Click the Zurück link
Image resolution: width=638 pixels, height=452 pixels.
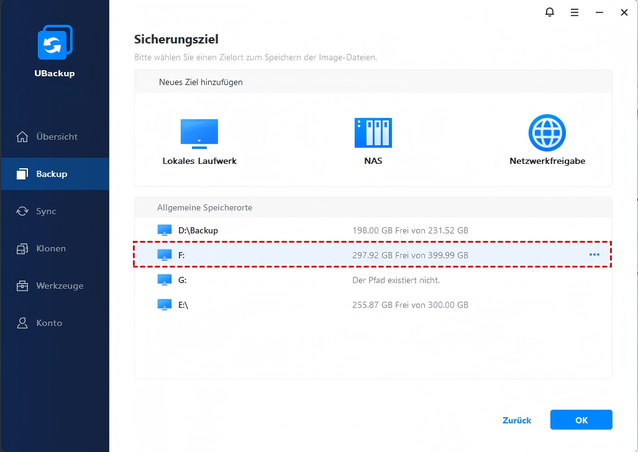click(517, 420)
